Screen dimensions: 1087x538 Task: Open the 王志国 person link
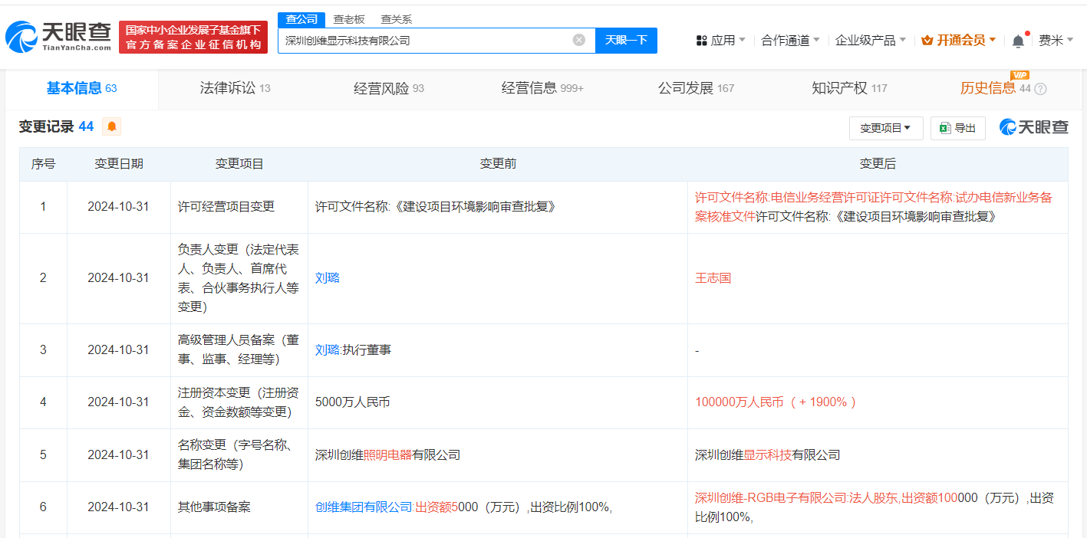click(713, 277)
